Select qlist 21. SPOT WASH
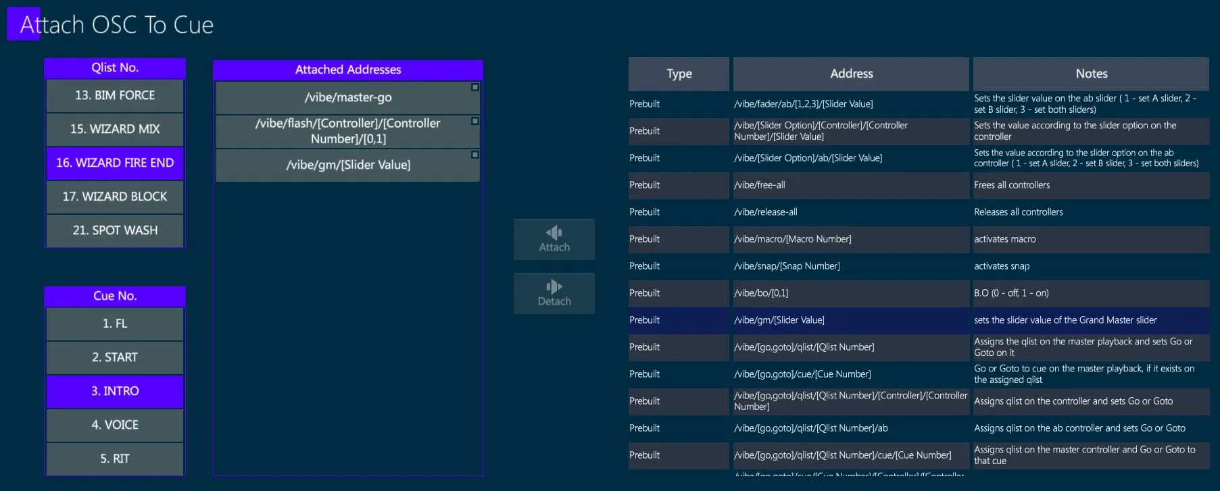Viewport: 1220px width, 491px height. [115, 231]
